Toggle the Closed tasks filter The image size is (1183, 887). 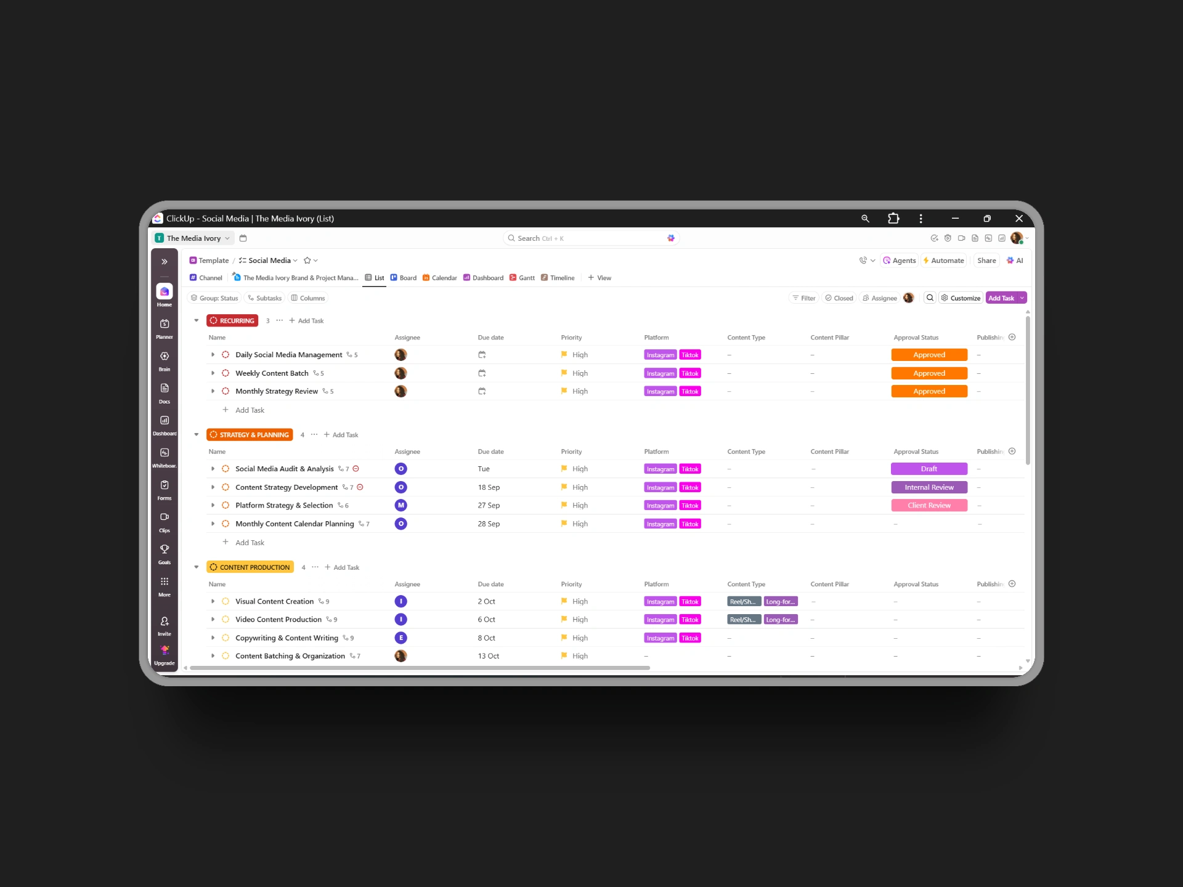[x=839, y=298]
